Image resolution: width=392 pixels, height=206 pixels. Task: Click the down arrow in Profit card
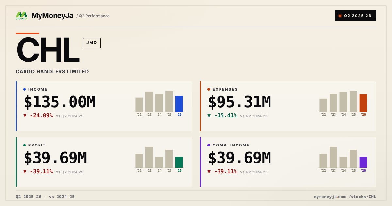(25, 172)
